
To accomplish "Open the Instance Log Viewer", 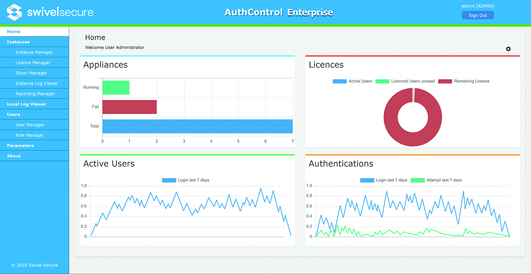I will click(37, 83).
